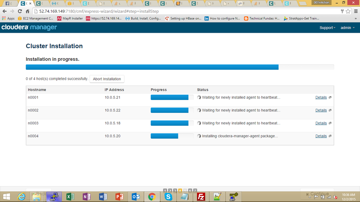The height and width of the screenshot is (202, 360).
Task: Bookmark this page with the star icon
Action: (x=348, y=11)
